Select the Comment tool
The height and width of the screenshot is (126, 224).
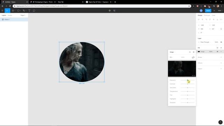coord(34,10)
